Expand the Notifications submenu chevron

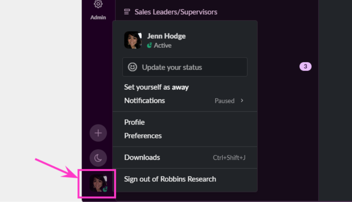pyautogui.click(x=242, y=100)
